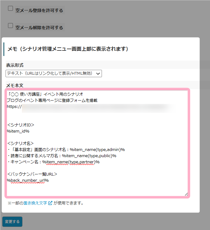This screenshot has width=210, height=230.
Task: Place cursor on the %back_number_url% text
Action: pyautogui.click(x=28, y=180)
